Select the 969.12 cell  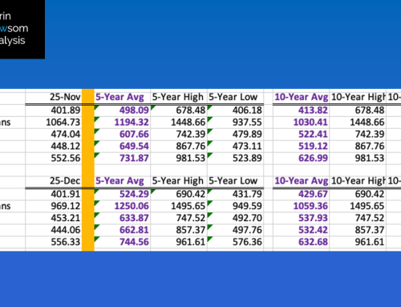(54, 206)
